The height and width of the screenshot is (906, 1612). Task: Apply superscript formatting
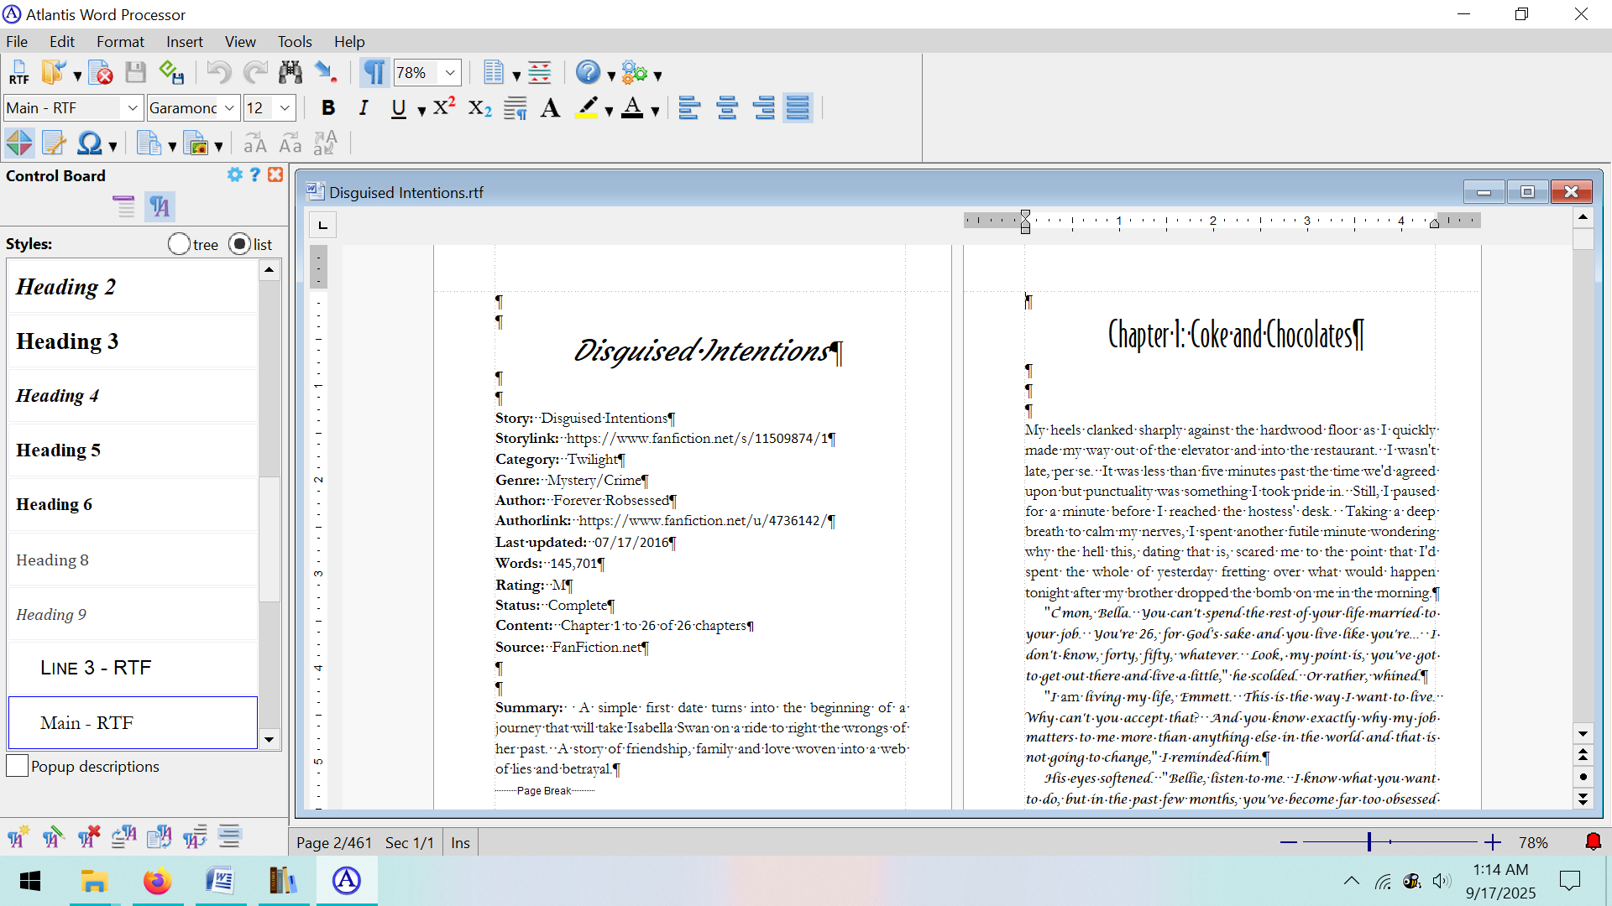tap(444, 107)
